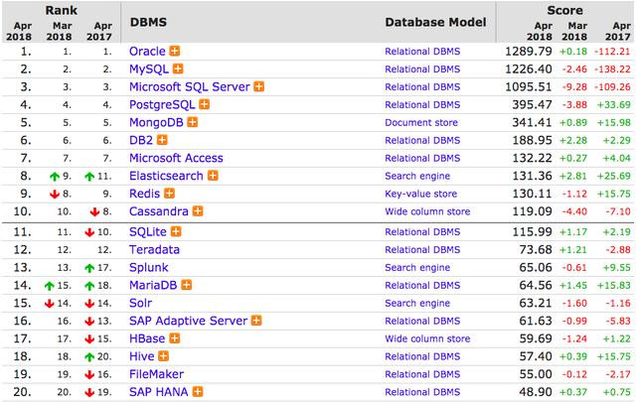Click Wide column store link for Cassandra
This screenshot has width=636, height=402.
coord(427,211)
